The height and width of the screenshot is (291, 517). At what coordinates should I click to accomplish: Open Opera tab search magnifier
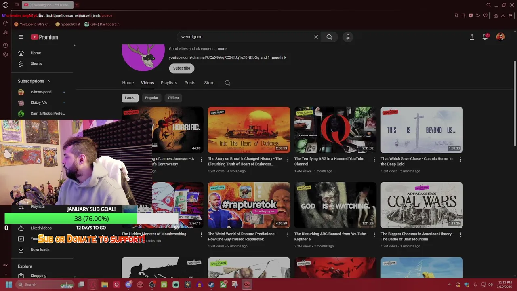tap(488, 5)
